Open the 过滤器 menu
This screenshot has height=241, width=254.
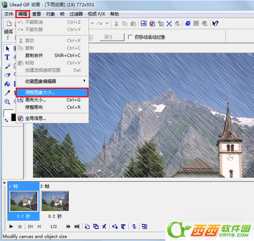(76, 14)
